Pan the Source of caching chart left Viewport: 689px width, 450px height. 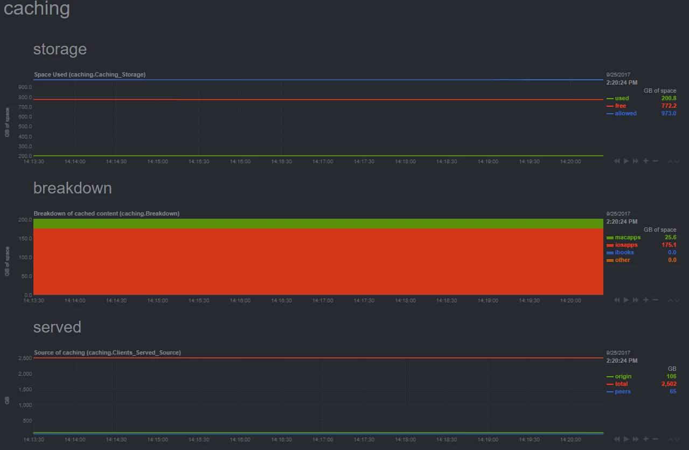(x=617, y=439)
